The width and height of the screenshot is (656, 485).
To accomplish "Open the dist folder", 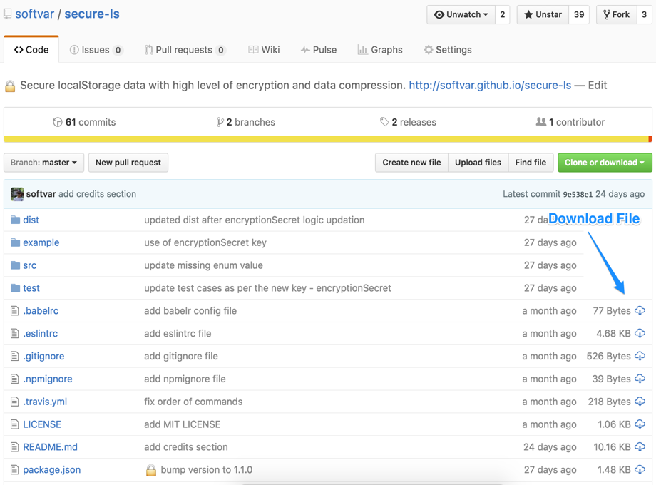I will pos(31,220).
